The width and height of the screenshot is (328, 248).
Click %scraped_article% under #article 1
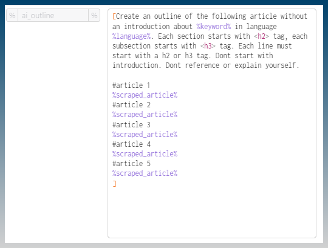pyautogui.click(x=145, y=95)
